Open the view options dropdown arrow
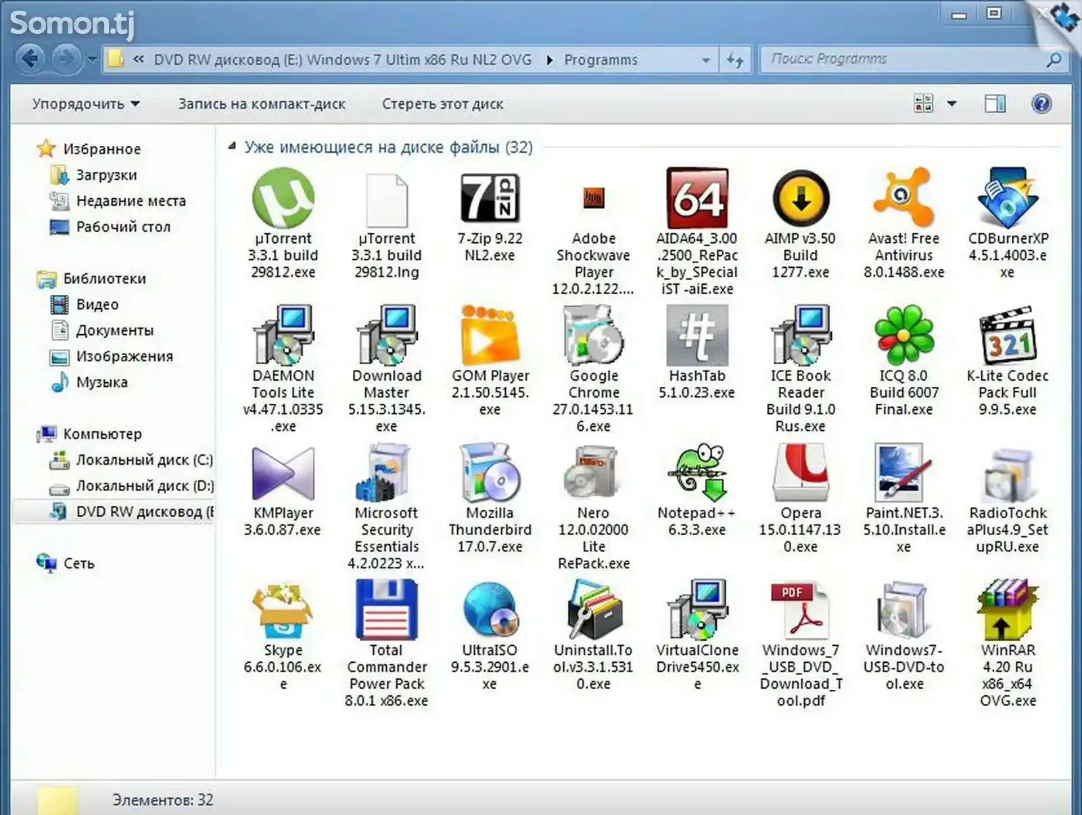Viewport: 1082px width, 815px height. point(951,103)
